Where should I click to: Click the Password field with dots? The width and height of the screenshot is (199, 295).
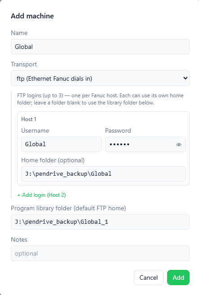point(145,144)
